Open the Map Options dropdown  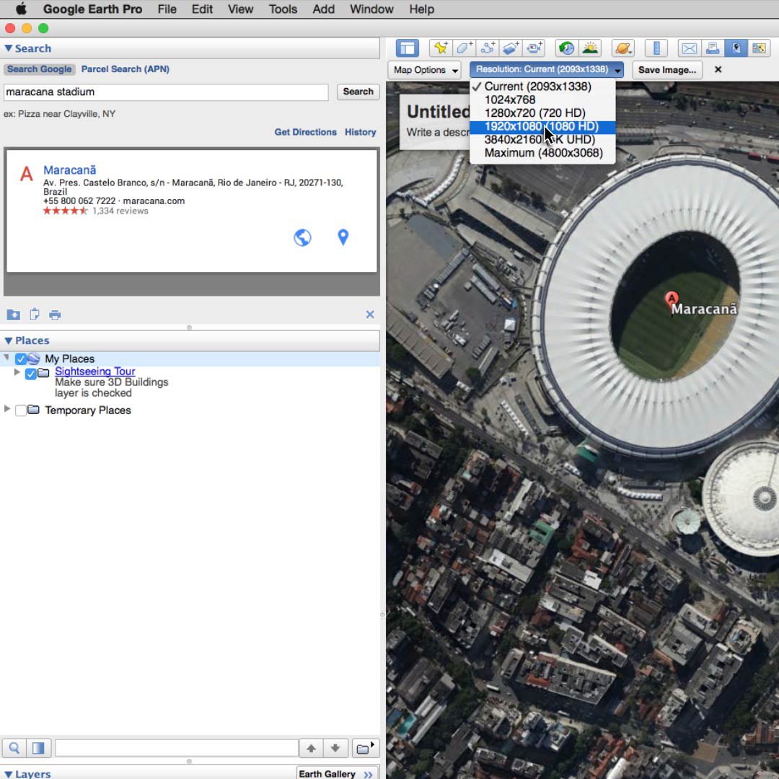click(424, 70)
